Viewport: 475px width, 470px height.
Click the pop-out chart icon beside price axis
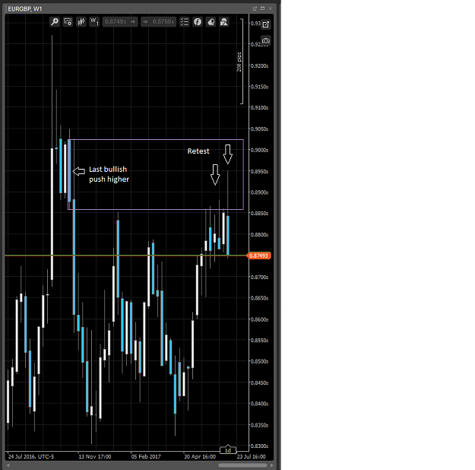pyautogui.click(x=266, y=24)
